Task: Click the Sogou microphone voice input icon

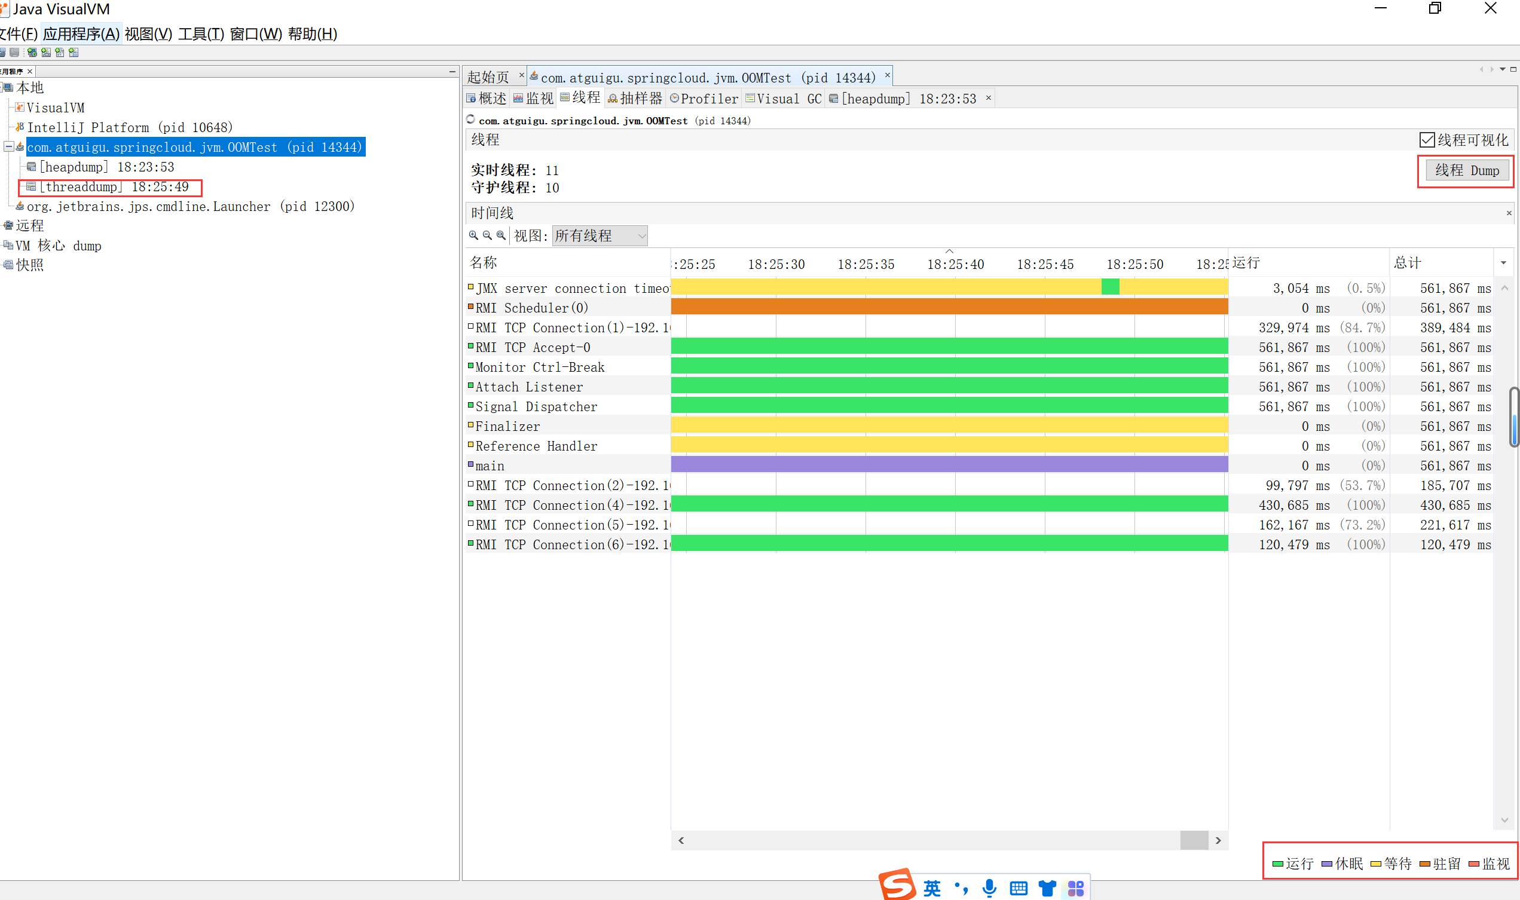Action: point(989,889)
